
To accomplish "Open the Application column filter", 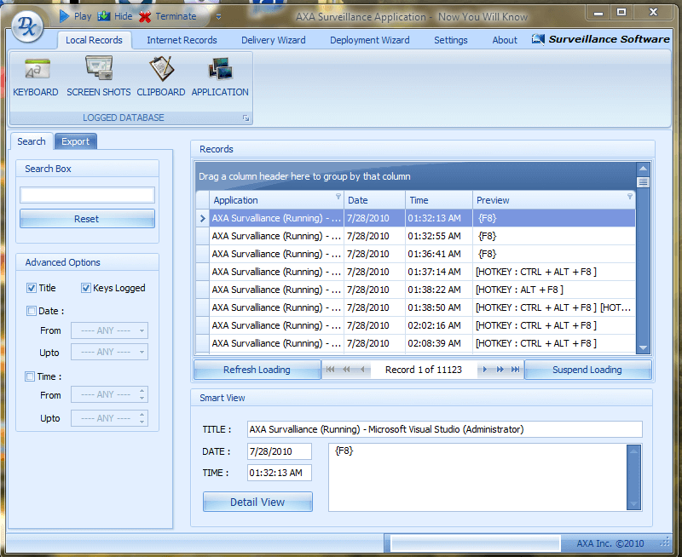I will pyautogui.click(x=338, y=197).
